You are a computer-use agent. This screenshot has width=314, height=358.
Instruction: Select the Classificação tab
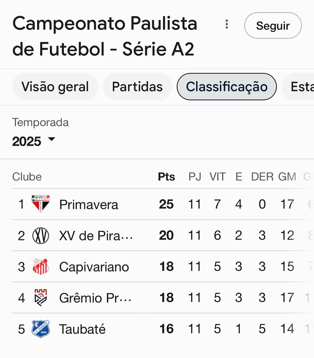(x=226, y=87)
